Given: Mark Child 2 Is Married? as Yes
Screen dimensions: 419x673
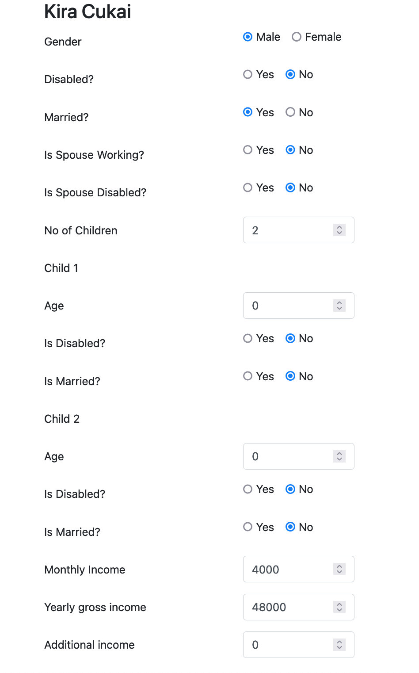Looking at the screenshot, I should click(x=248, y=527).
